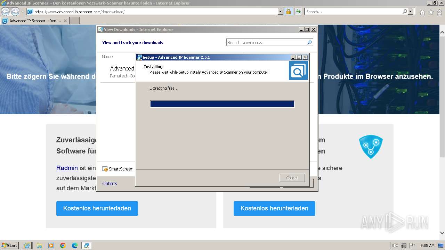Image resolution: width=445 pixels, height=250 pixels.
Task: Click the refresh page icon
Action: click(298, 11)
